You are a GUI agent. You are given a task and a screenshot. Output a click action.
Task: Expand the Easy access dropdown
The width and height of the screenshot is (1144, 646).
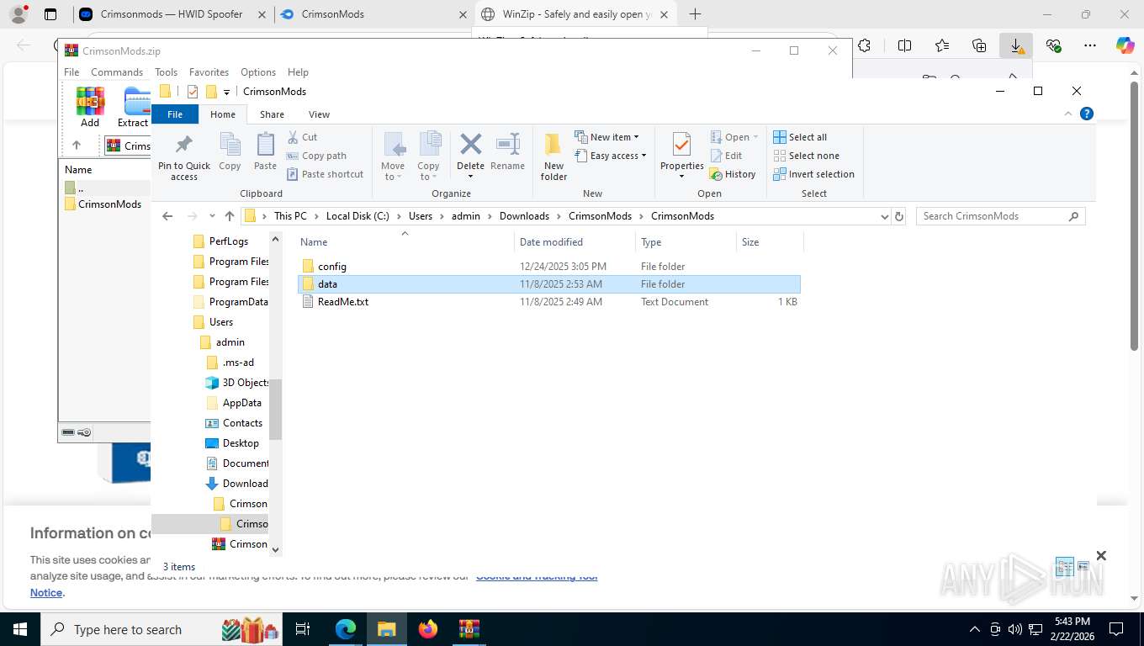click(x=611, y=156)
